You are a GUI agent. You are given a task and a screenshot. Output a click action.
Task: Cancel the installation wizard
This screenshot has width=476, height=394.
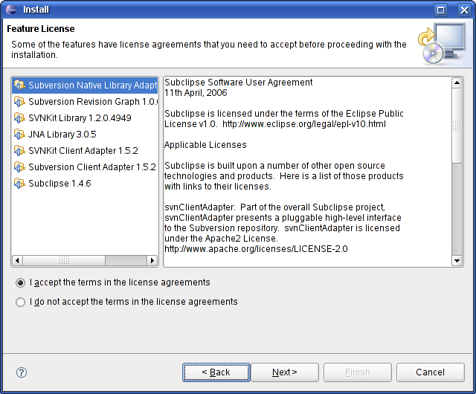[x=430, y=372]
